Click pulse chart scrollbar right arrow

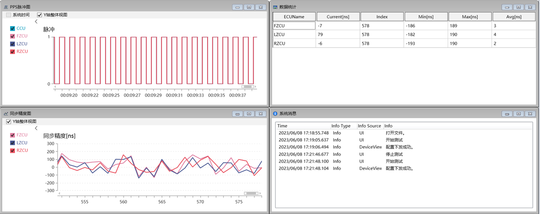(x=256, y=87)
